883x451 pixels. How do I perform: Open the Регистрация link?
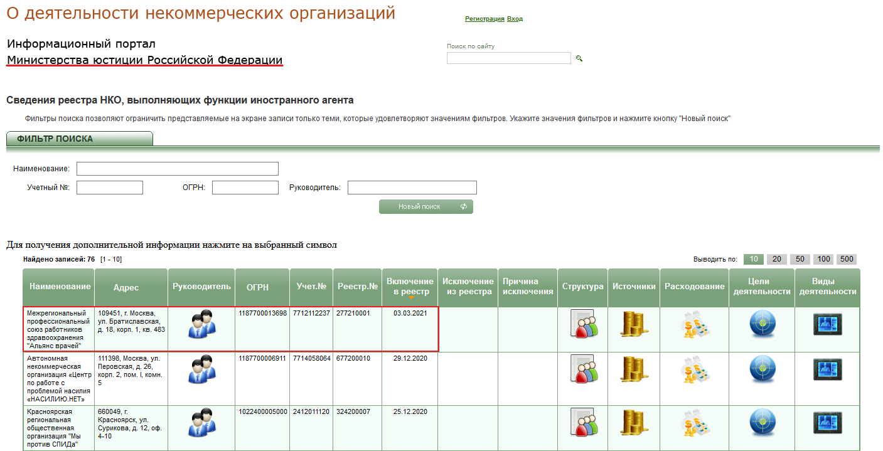pos(484,19)
